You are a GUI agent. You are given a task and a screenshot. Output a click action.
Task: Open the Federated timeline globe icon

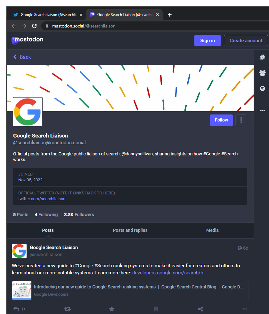(262, 88)
